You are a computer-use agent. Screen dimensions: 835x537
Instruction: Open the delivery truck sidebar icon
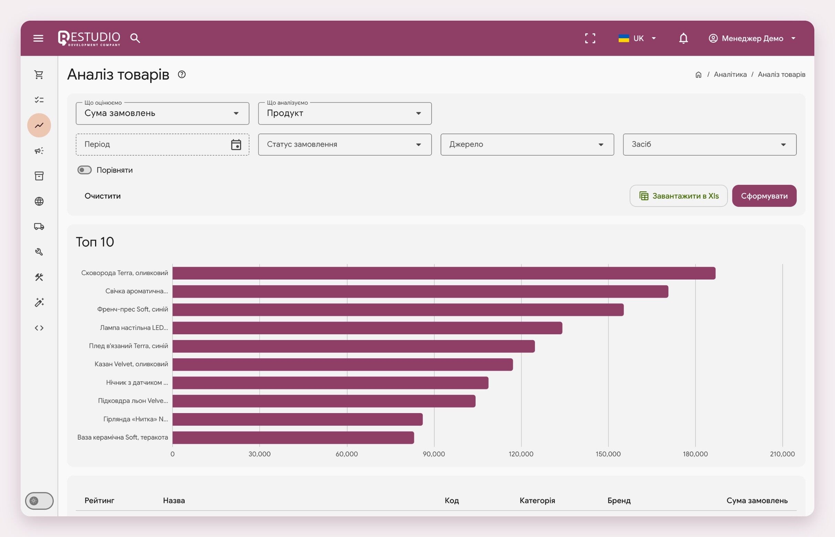39,227
